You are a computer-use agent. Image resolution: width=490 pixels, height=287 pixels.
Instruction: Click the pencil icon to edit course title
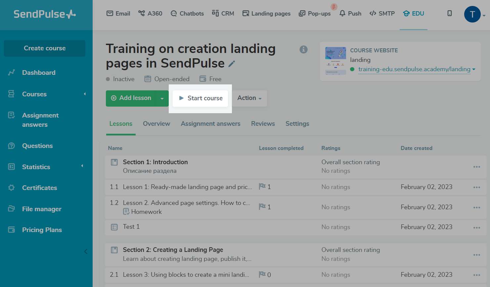point(232,64)
